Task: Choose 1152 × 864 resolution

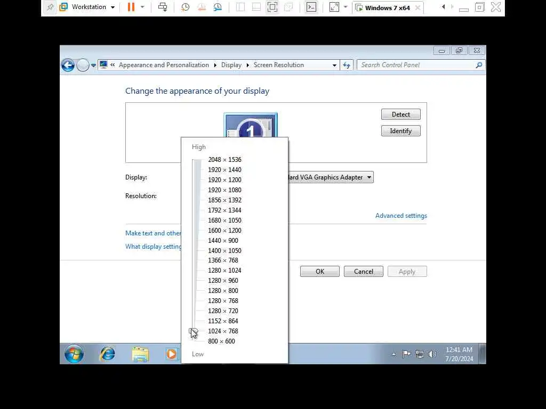Action: [223, 321]
